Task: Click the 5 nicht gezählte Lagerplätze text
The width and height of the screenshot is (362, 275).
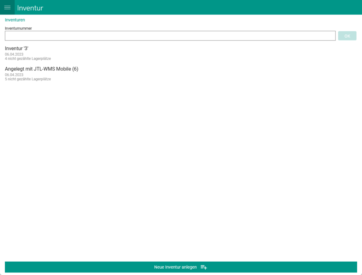Action: pos(28,79)
